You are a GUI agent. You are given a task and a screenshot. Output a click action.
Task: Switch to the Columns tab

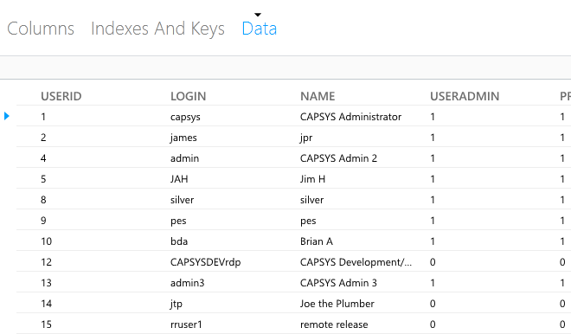41,29
